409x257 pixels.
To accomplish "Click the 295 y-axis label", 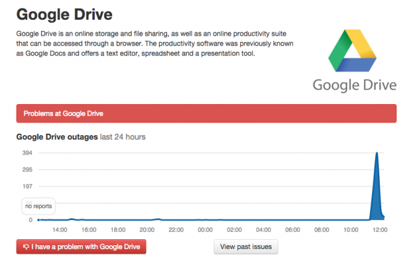I will point(27,169).
